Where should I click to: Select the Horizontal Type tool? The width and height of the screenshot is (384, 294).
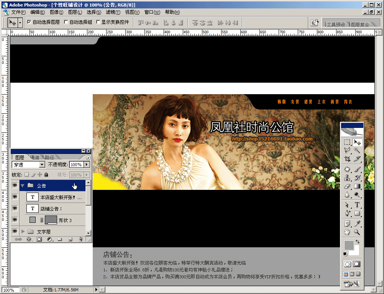[x=357, y=205]
